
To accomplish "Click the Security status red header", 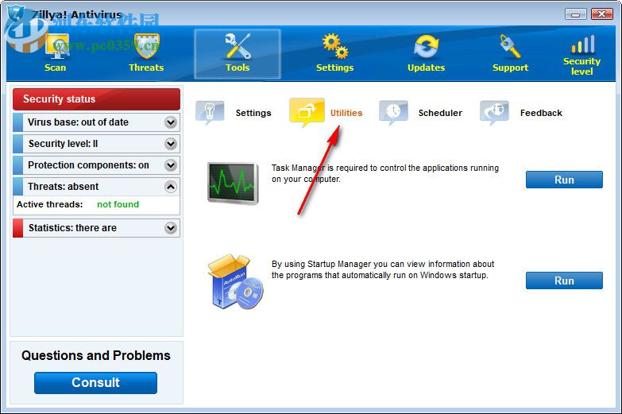I will click(x=96, y=99).
